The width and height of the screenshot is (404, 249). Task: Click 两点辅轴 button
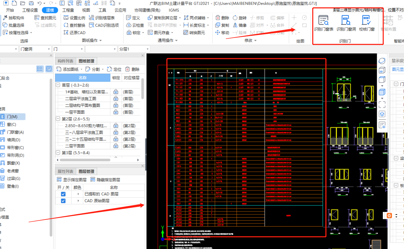(x=196, y=18)
